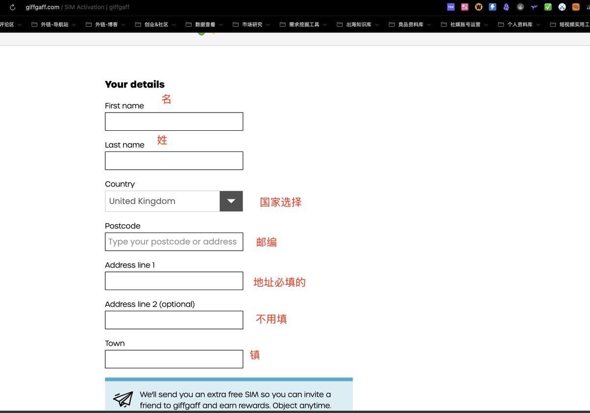
Task: Focus the Postcode search field
Action: pos(174,241)
